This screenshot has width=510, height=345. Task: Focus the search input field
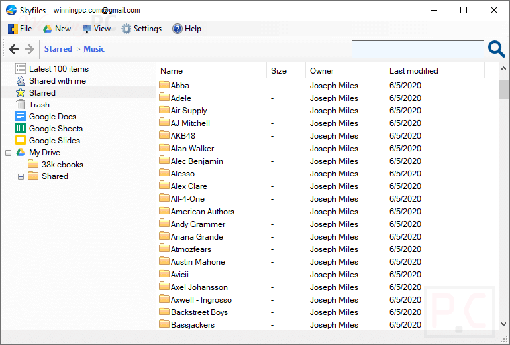(418, 50)
